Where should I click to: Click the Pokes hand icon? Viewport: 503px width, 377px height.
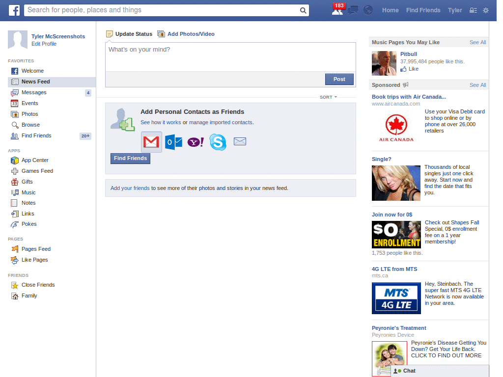click(x=14, y=224)
